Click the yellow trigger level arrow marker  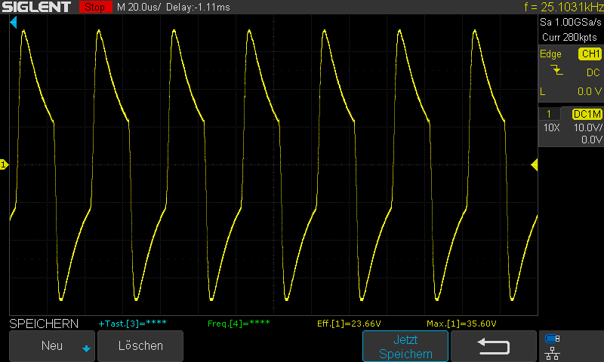[x=535, y=165]
